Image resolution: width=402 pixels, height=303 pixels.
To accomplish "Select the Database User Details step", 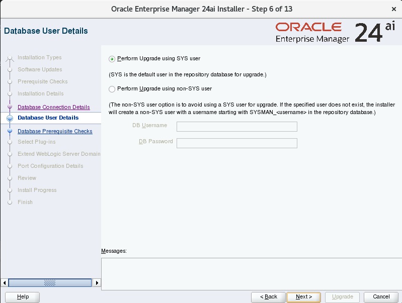I will [48, 118].
